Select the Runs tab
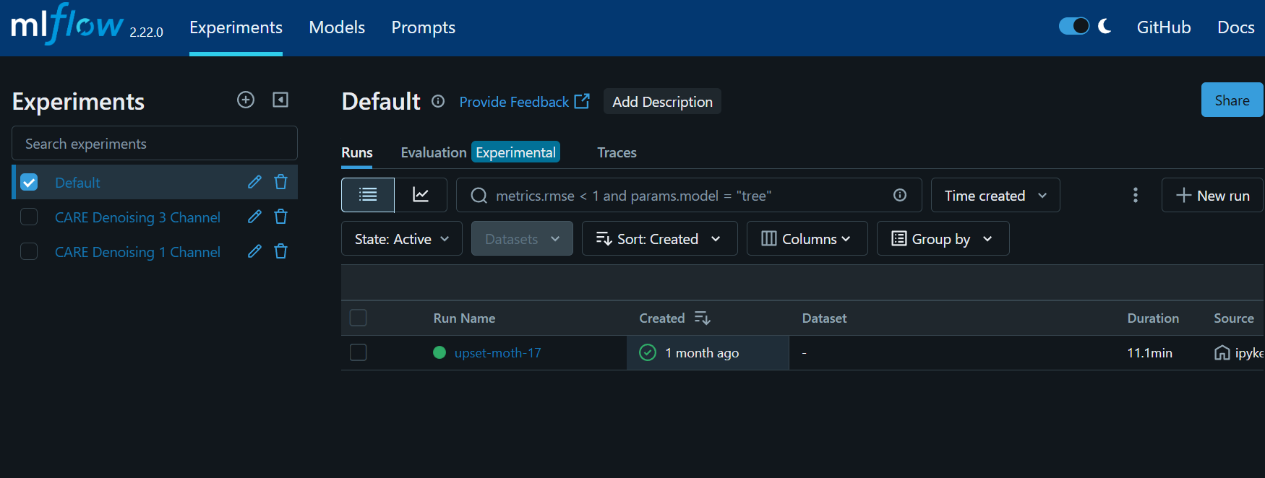 (x=357, y=152)
